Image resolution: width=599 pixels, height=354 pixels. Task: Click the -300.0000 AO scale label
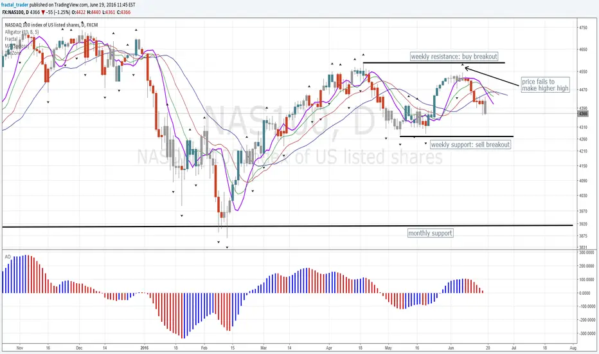pyautogui.click(x=587, y=333)
